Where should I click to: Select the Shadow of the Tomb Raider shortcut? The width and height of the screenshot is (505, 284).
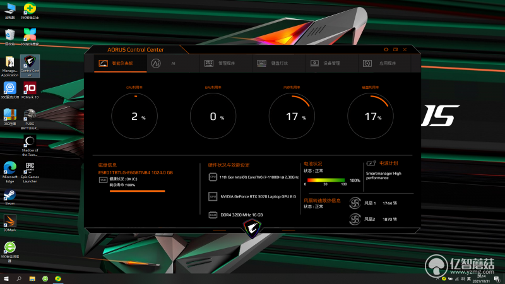coord(30,146)
